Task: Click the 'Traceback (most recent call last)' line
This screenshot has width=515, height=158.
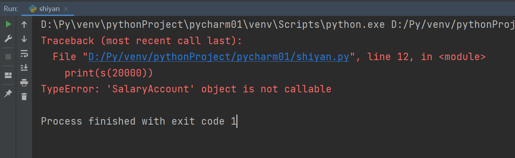Action: tap(141, 41)
